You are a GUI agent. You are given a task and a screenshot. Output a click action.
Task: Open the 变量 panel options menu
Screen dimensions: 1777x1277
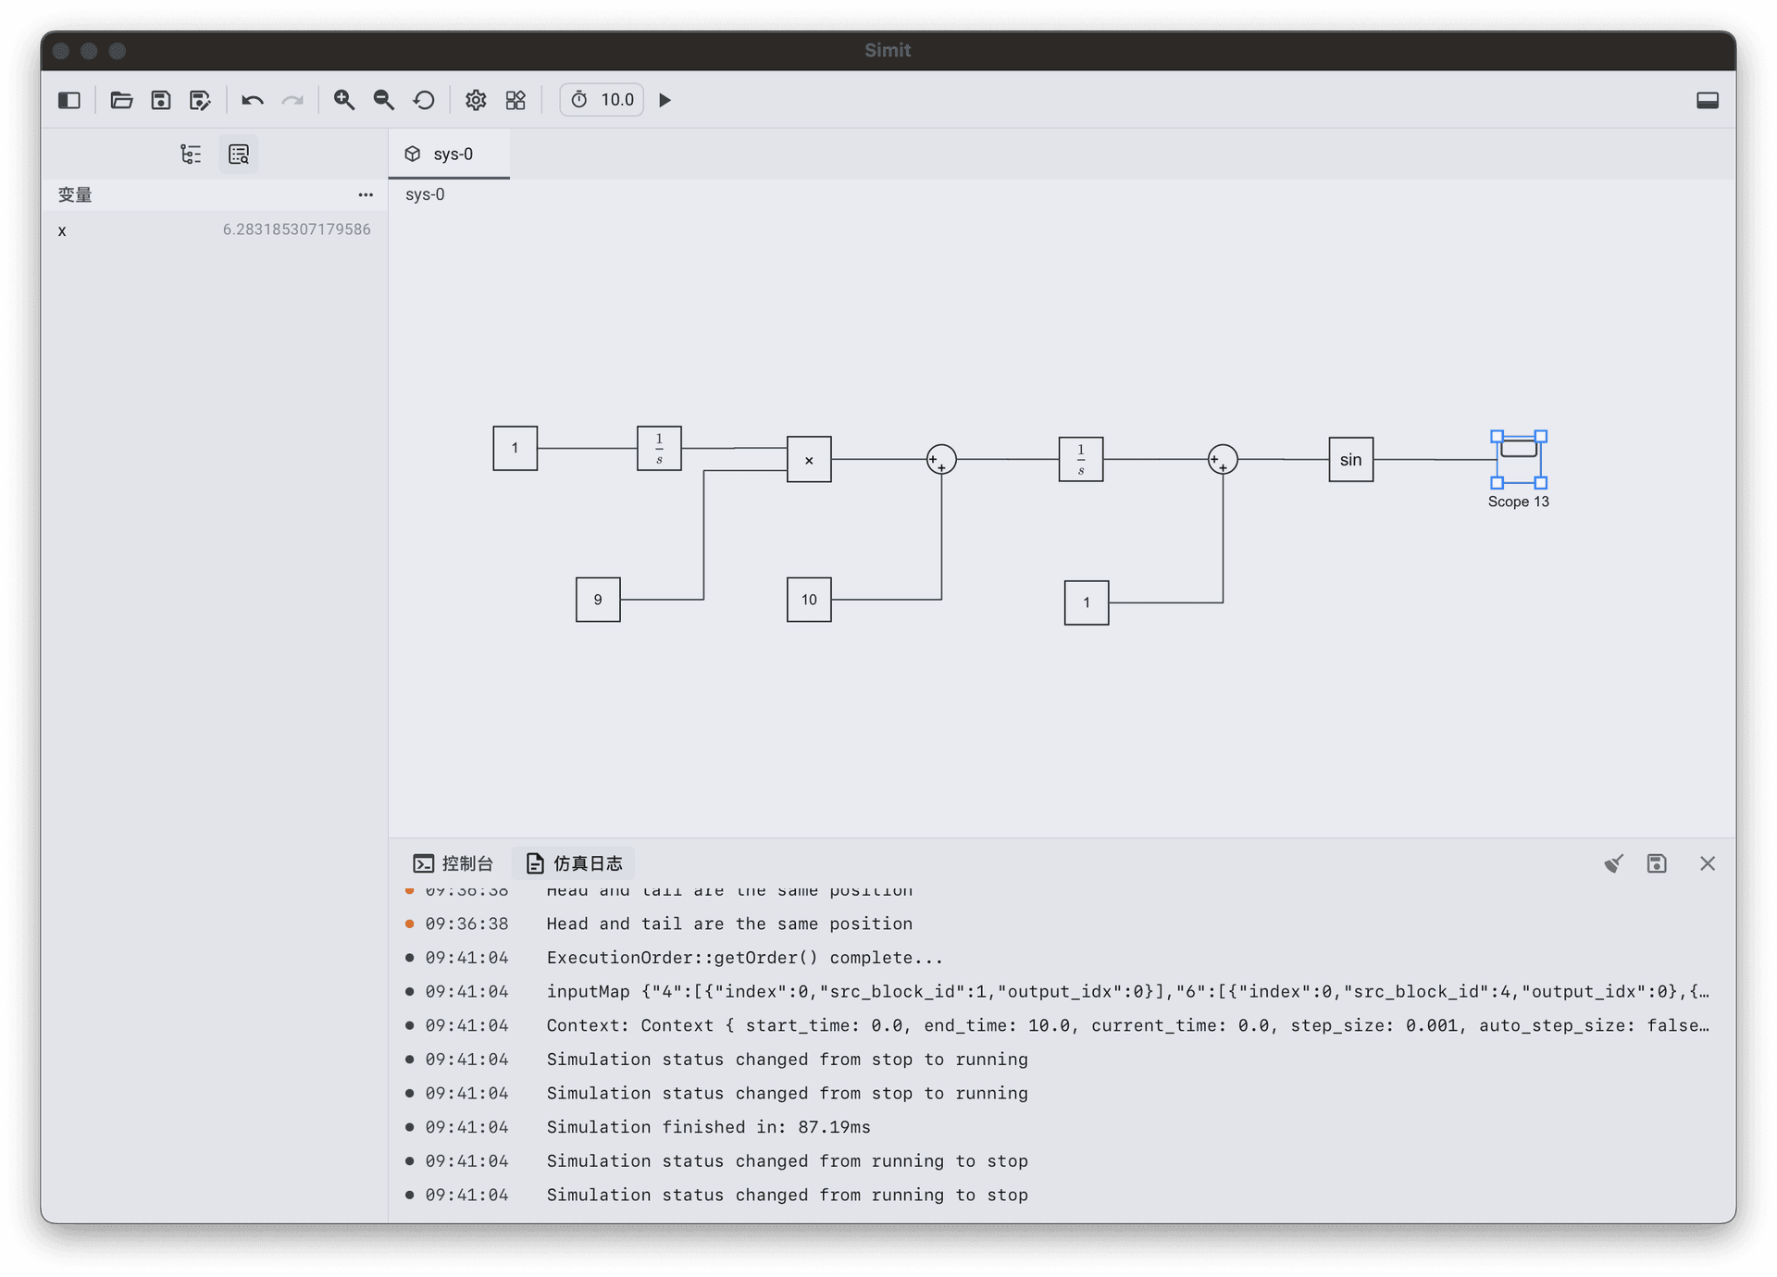click(x=366, y=194)
